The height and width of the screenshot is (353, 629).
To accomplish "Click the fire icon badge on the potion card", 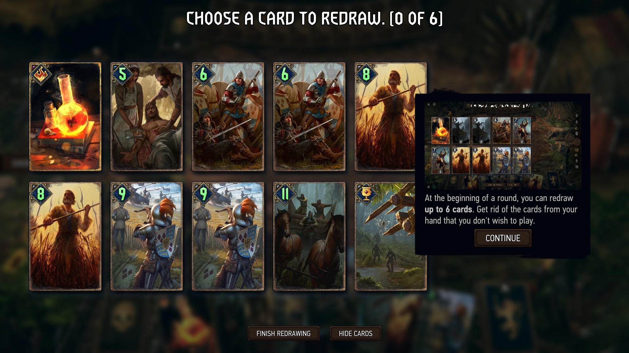I will click(x=40, y=74).
